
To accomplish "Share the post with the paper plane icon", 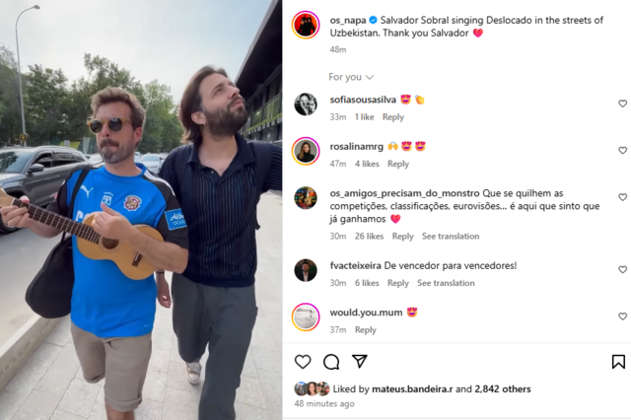I will (359, 361).
